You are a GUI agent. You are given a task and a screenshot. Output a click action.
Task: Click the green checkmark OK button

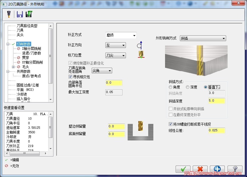tap(183, 169)
